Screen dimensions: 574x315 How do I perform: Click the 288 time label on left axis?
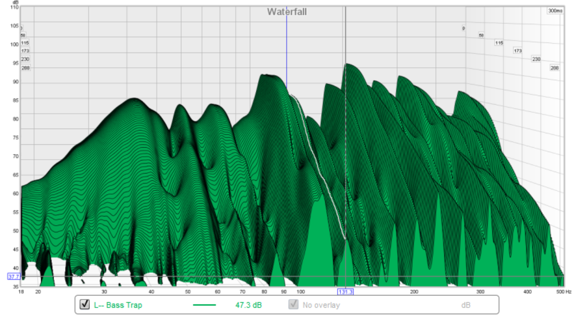pyautogui.click(x=25, y=68)
